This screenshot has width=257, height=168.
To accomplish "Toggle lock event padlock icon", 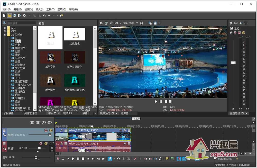I will [x=160, y=159].
